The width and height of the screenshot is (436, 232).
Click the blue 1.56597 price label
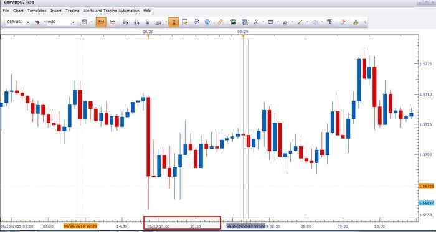pyautogui.click(x=427, y=203)
